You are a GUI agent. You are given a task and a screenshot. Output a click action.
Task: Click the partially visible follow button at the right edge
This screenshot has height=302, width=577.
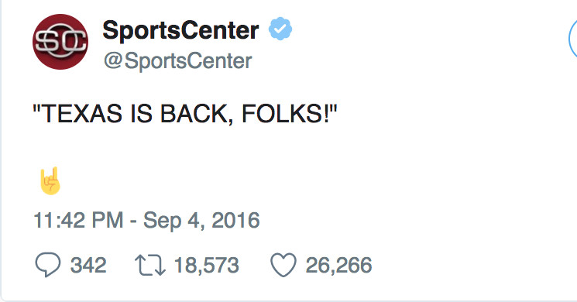pyautogui.click(x=573, y=39)
